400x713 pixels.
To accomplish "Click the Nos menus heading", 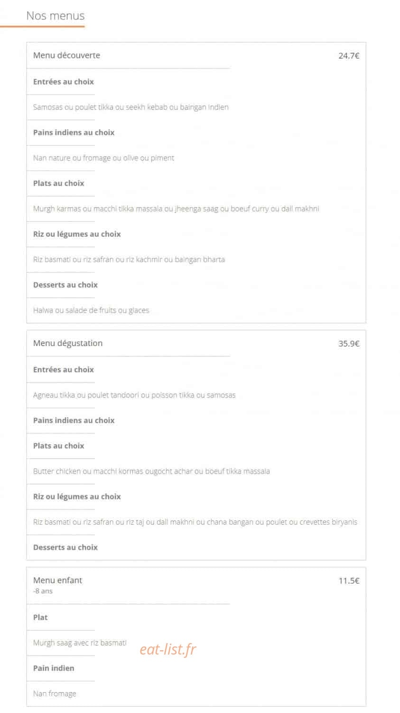I will pyautogui.click(x=56, y=16).
